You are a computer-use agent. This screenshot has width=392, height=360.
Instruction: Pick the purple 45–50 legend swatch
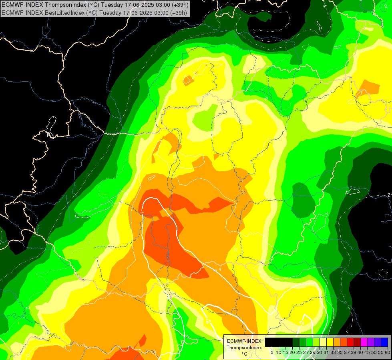(371, 342)
